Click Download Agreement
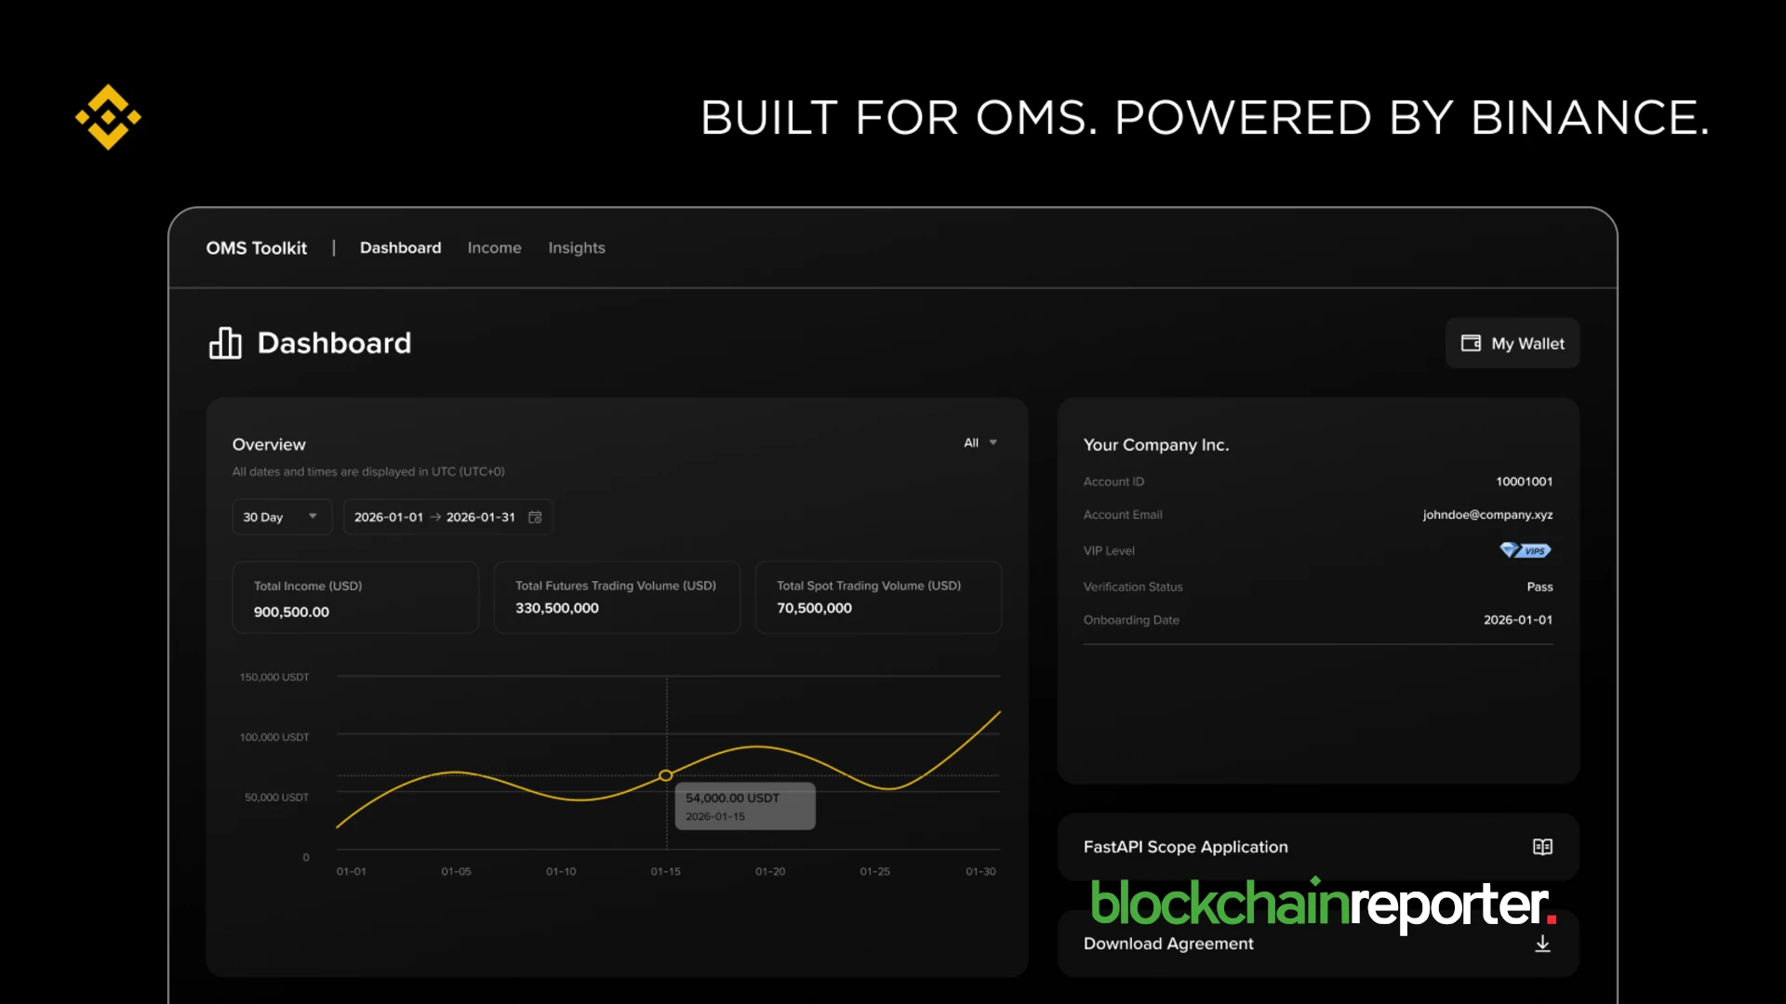Viewport: 1786px width, 1004px height. coord(1318,944)
